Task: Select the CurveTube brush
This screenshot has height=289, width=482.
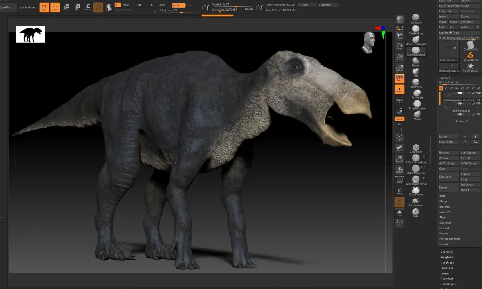Action: [416, 191]
